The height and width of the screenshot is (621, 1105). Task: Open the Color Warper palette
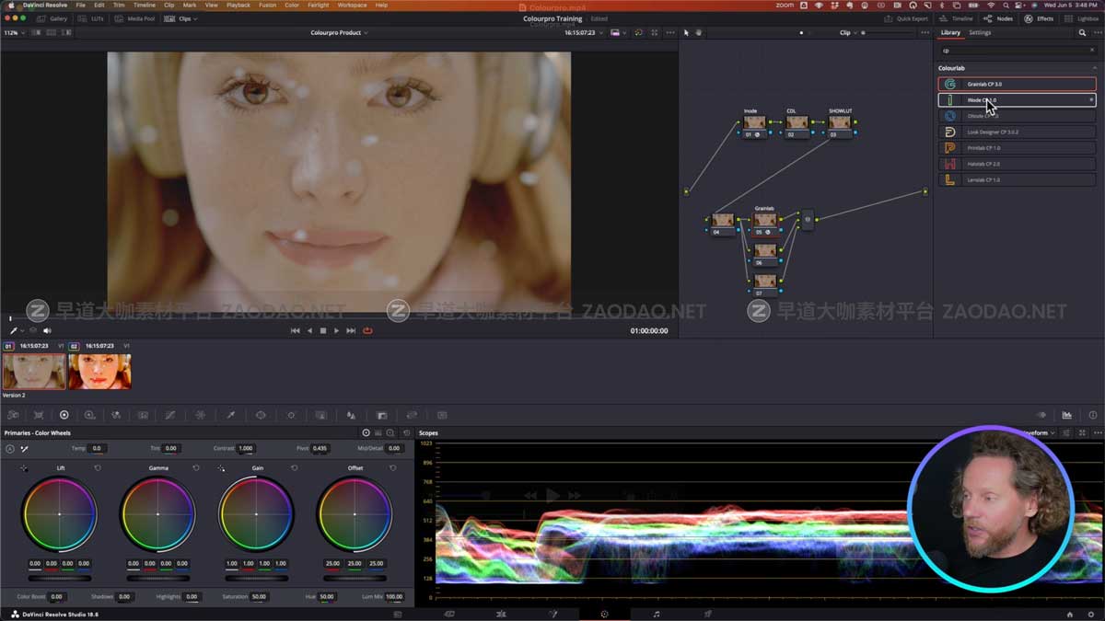(x=200, y=415)
